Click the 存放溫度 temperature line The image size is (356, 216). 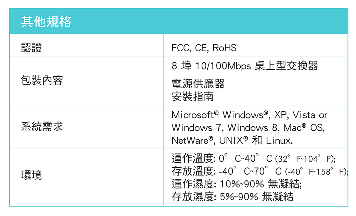pyautogui.click(x=260, y=171)
